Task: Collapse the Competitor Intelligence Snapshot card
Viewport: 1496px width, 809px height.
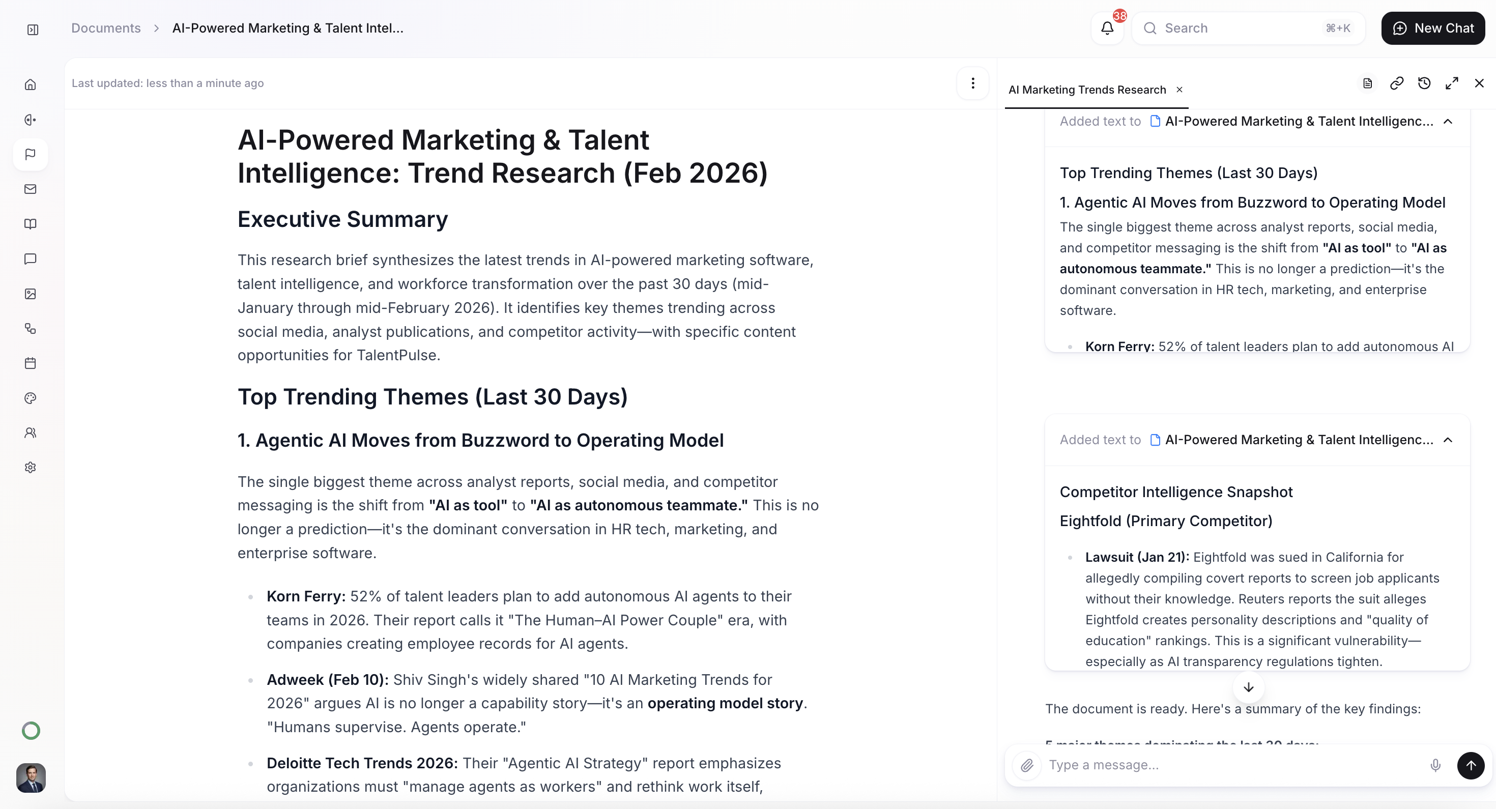Action: point(1448,440)
